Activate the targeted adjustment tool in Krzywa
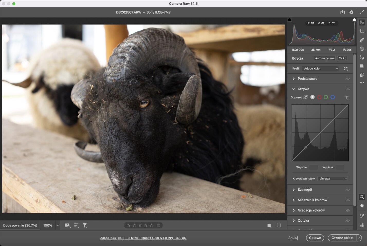The height and width of the screenshot is (246, 367). (x=347, y=97)
